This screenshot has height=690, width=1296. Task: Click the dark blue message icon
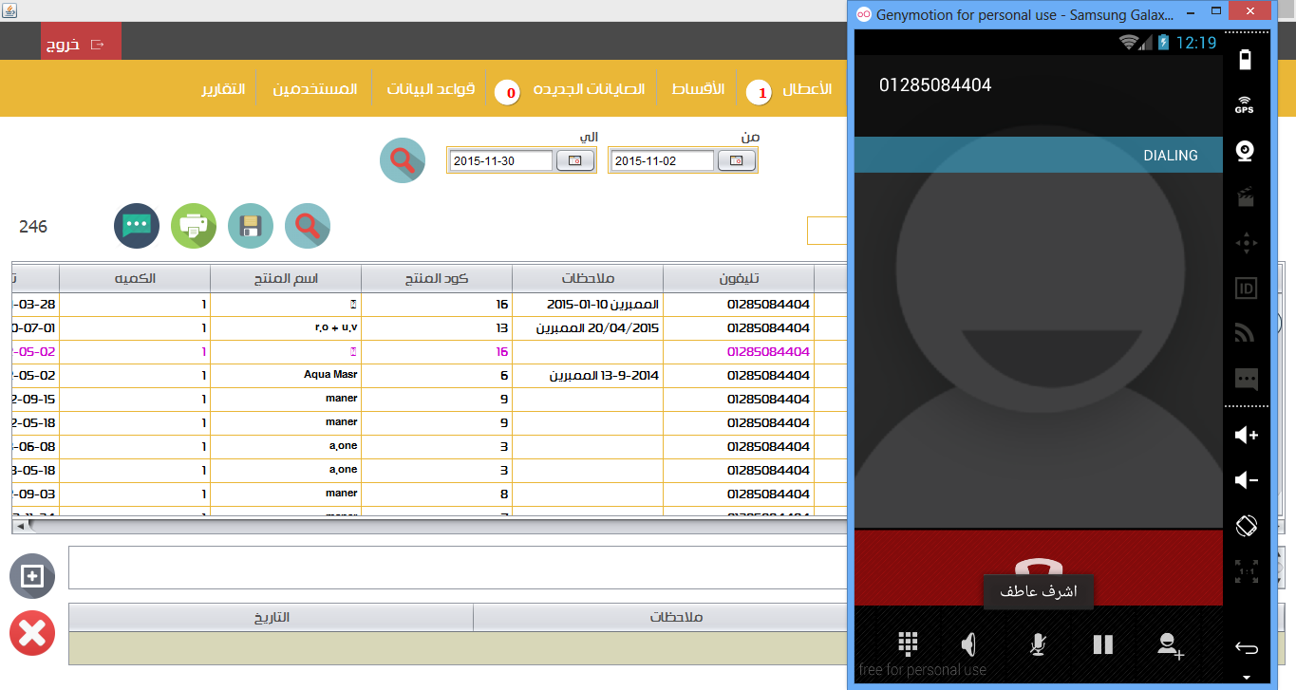click(137, 226)
